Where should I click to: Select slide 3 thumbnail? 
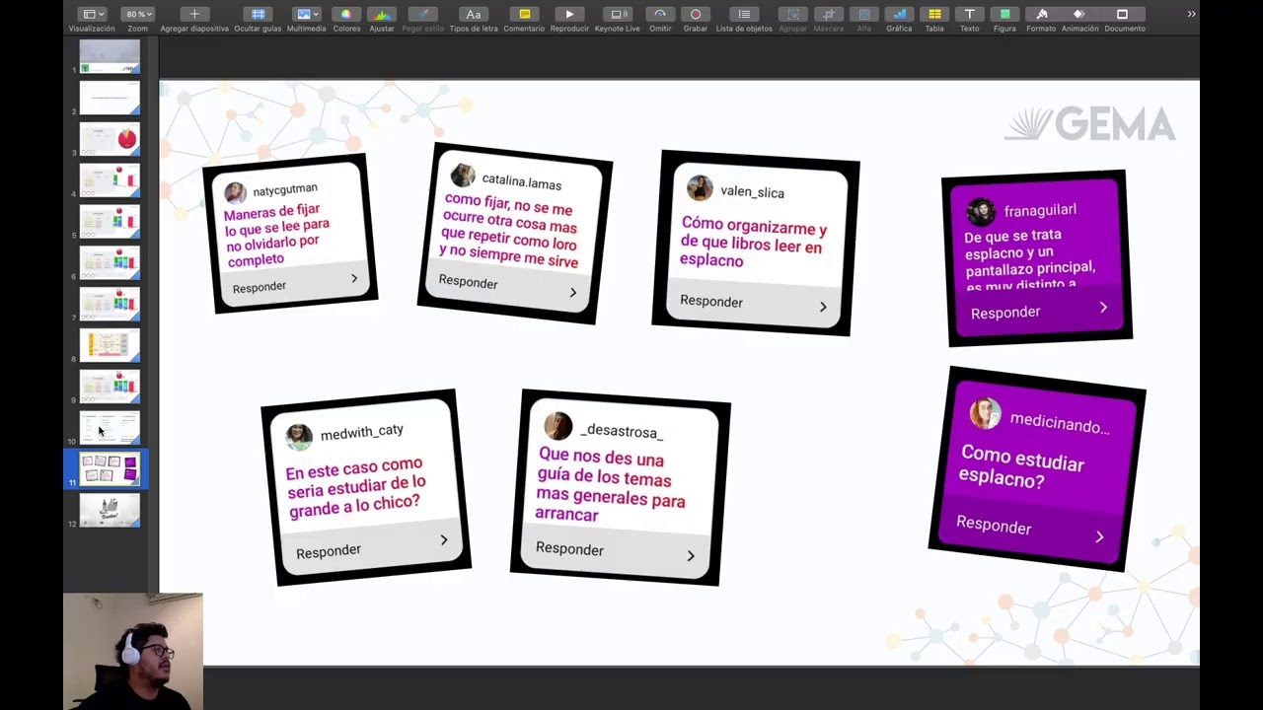point(110,139)
